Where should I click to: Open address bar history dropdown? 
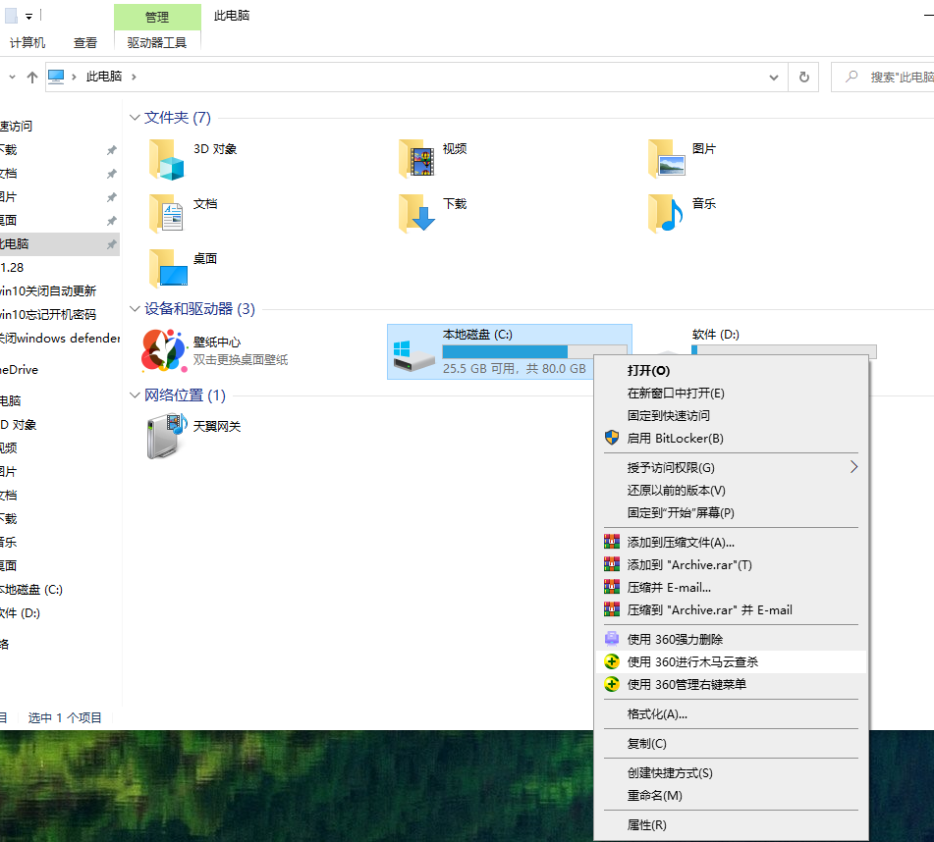pos(774,77)
